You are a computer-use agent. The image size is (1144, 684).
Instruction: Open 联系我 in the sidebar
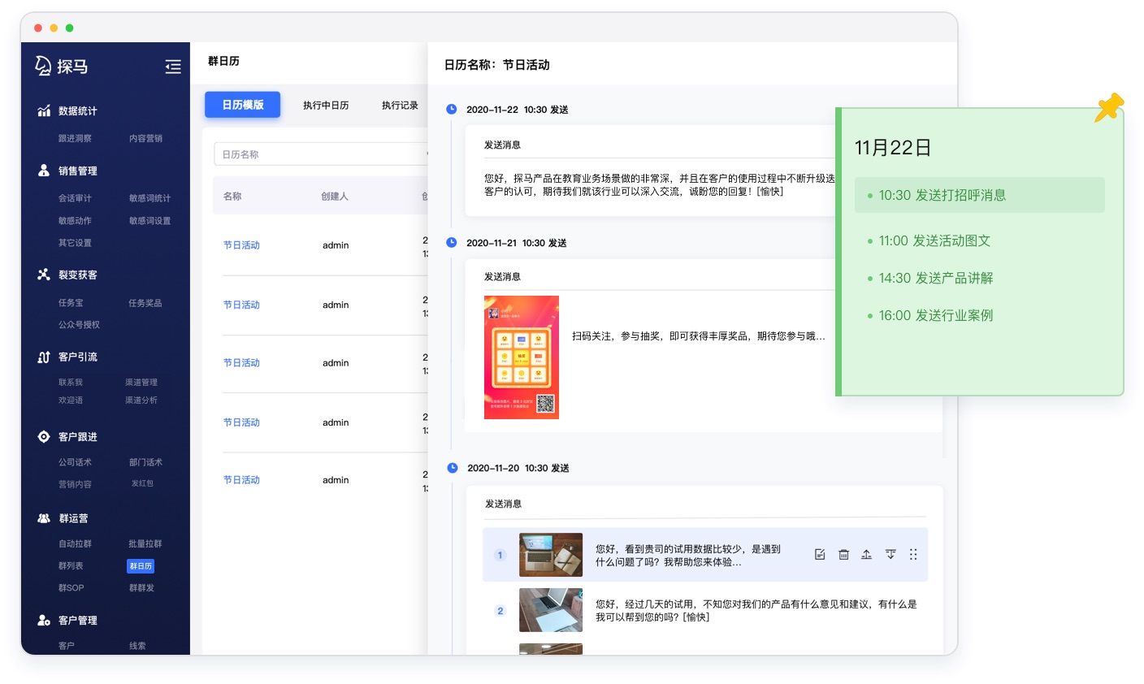pyautogui.click(x=71, y=383)
